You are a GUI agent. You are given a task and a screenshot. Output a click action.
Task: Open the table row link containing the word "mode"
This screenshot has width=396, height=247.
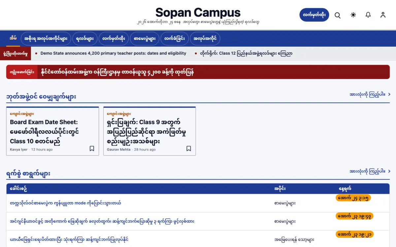point(65,203)
